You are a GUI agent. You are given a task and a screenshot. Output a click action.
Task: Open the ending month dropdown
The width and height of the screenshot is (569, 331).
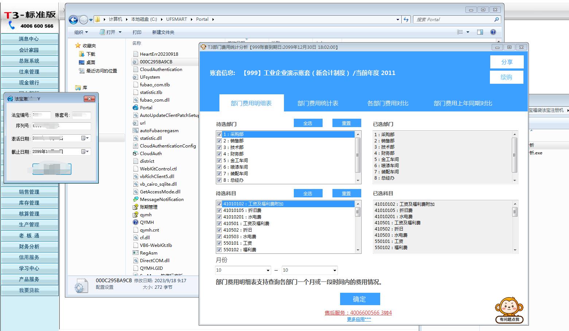pyautogui.click(x=334, y=270)
